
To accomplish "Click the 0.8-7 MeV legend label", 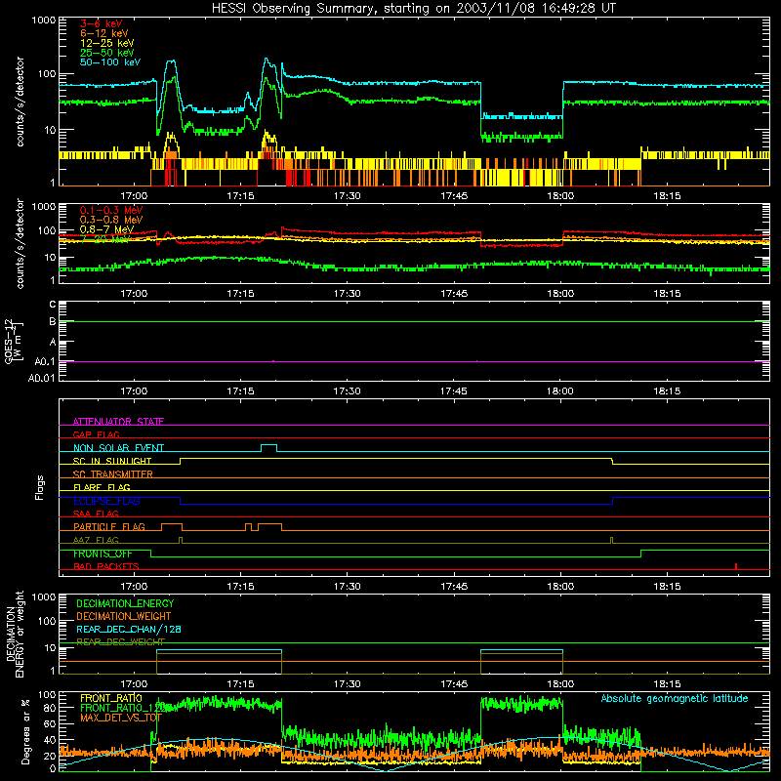I will [x=106, y=229].
